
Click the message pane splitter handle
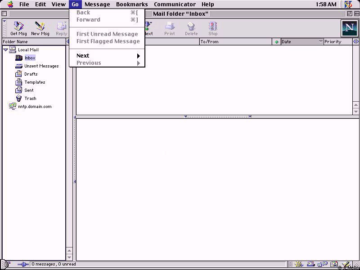(x=217, y=117)
